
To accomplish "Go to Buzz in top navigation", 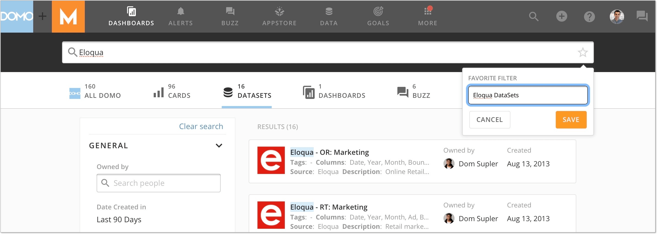I will click(230, 16).
